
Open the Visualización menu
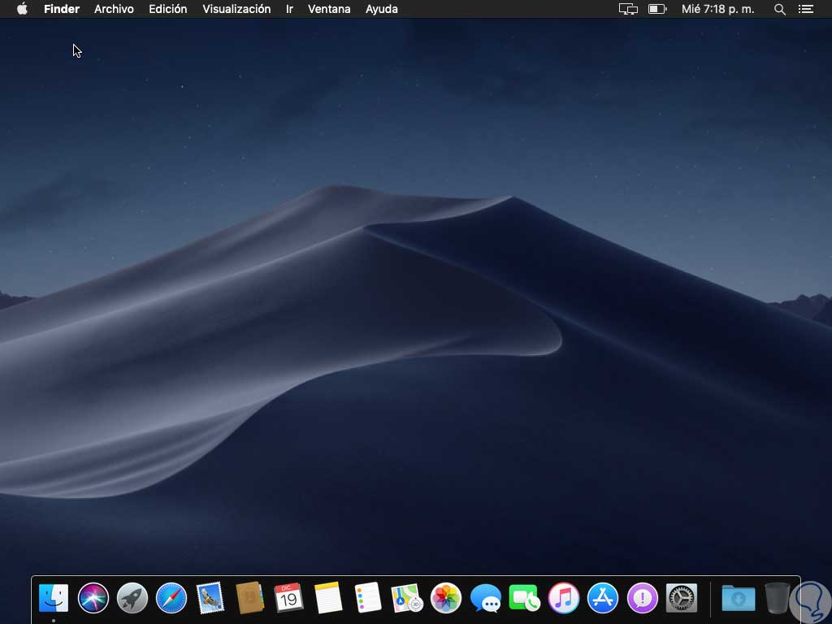pos(236,9)
